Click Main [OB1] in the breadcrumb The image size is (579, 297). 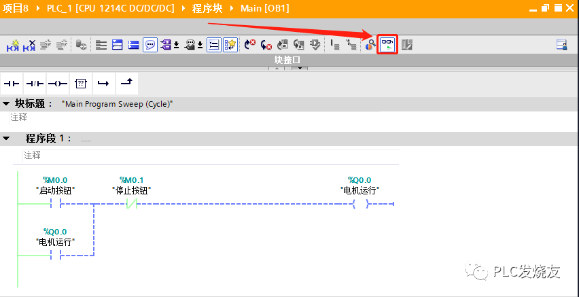(265, 9)
